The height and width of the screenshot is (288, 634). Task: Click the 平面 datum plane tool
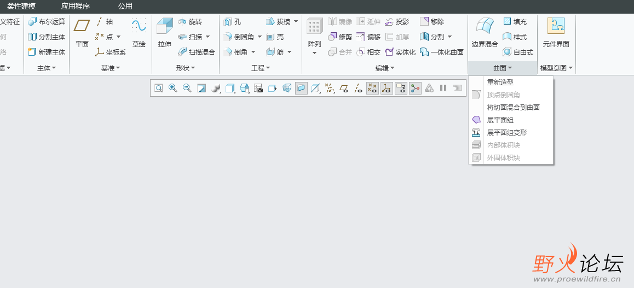82,33
